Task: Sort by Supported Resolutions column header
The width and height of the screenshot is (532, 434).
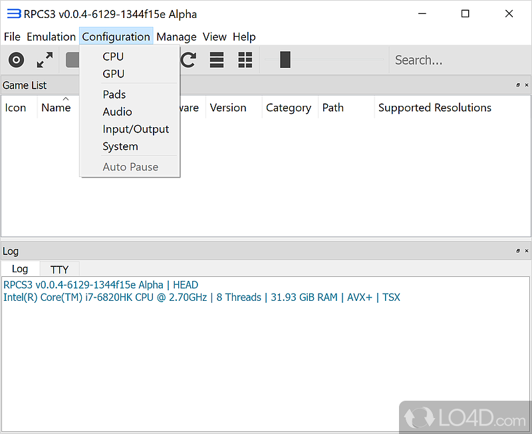Action: tap(452, 108)
